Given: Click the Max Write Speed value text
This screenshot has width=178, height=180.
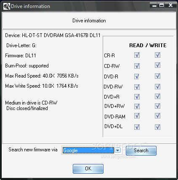Looking at the screenshot, I should (42, 86).
